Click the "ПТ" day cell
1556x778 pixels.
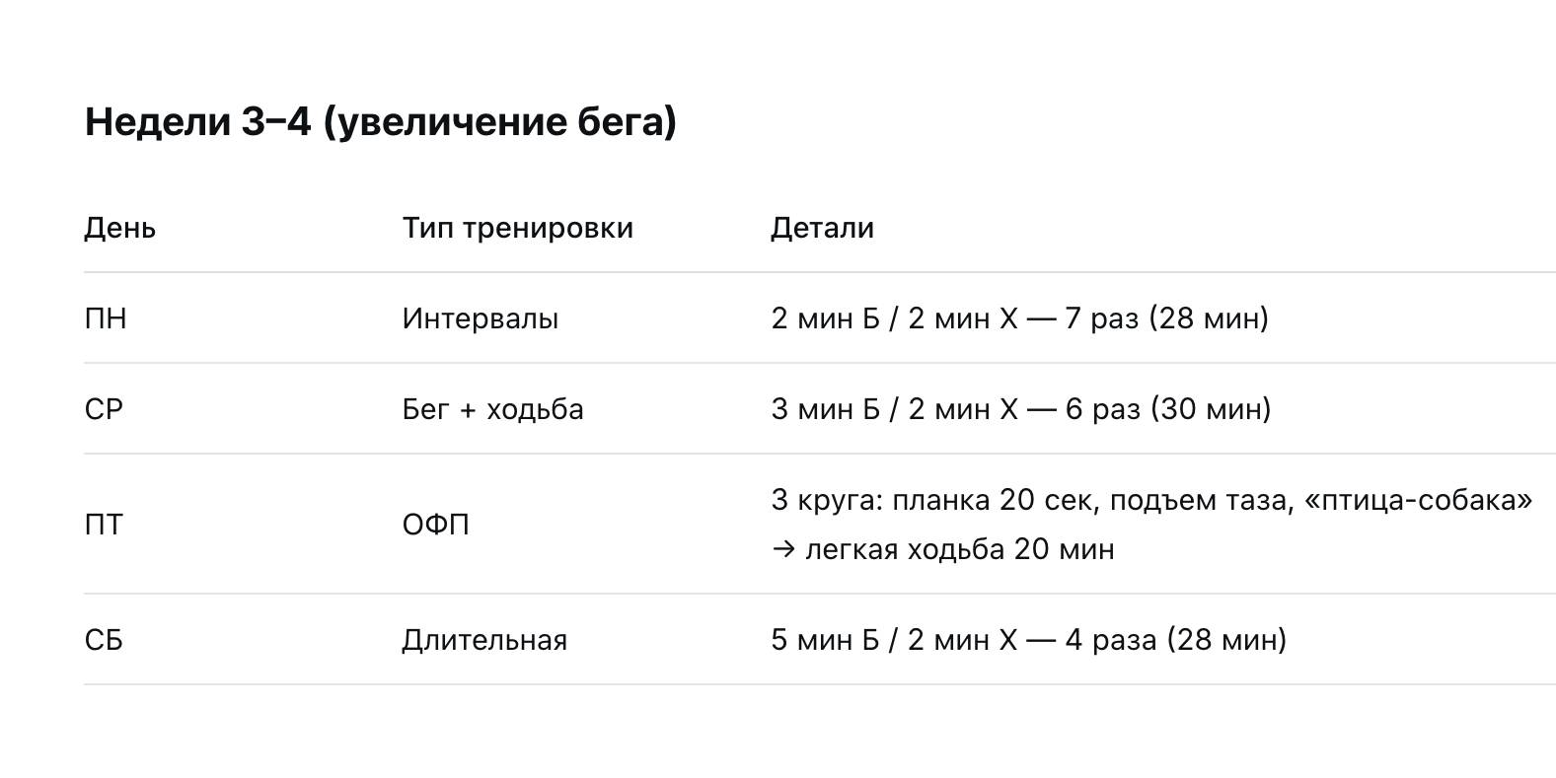pos(104,525)
